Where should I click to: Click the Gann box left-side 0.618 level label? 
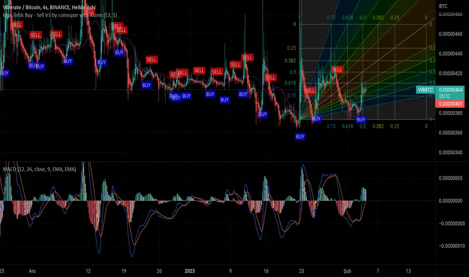click(x=290, y=83)
